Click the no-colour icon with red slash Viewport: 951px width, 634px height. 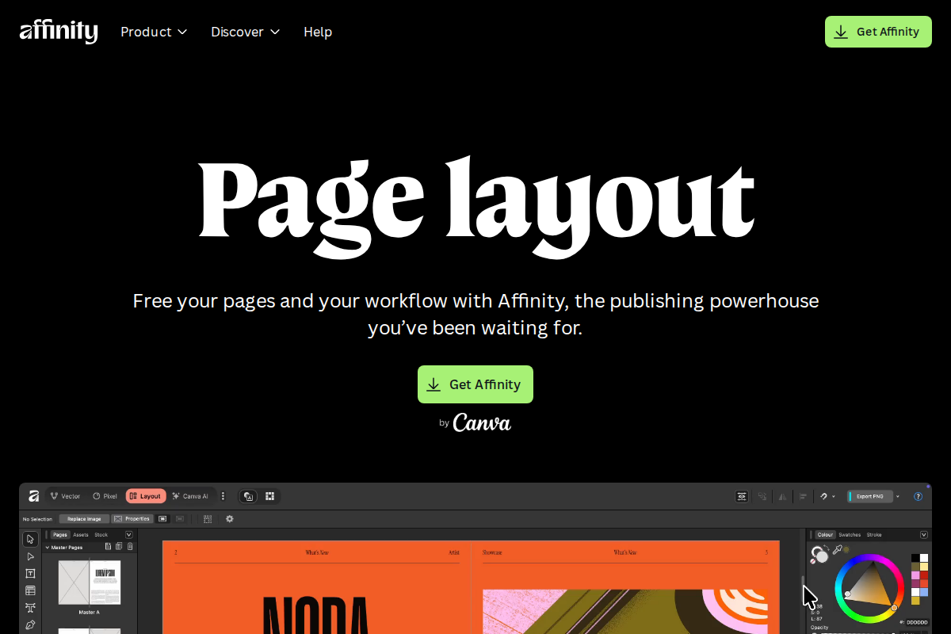tap(813, 561)
